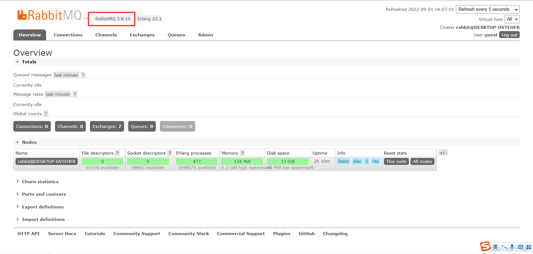Show Socket descriptors help tooltip
The image size is (533, 254).
pos(170,153)
